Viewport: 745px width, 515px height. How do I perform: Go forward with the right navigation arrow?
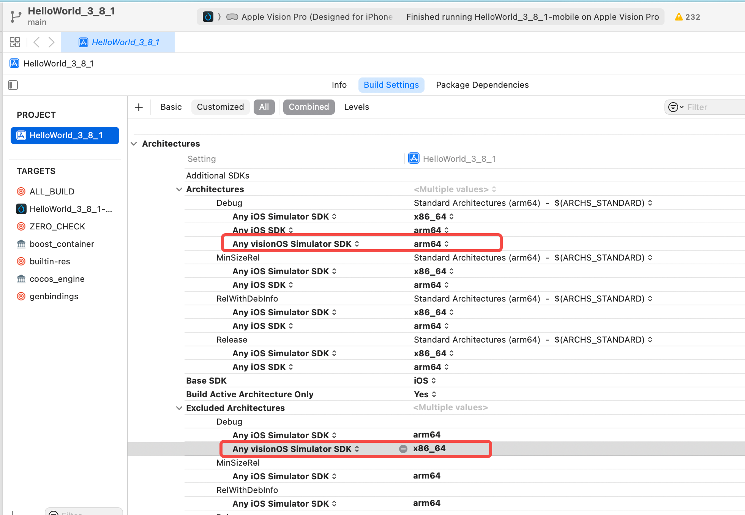tap(51, 42)
